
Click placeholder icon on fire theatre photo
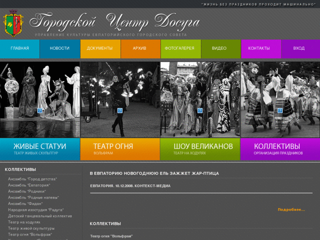pyautogui.click(x=120, y=111)
